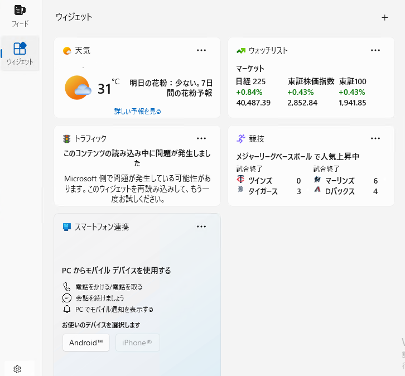Click the +0.84% change for 日経 225
Image resolution: width=405 pixels, height=376 pixels.
pos(249,92)
